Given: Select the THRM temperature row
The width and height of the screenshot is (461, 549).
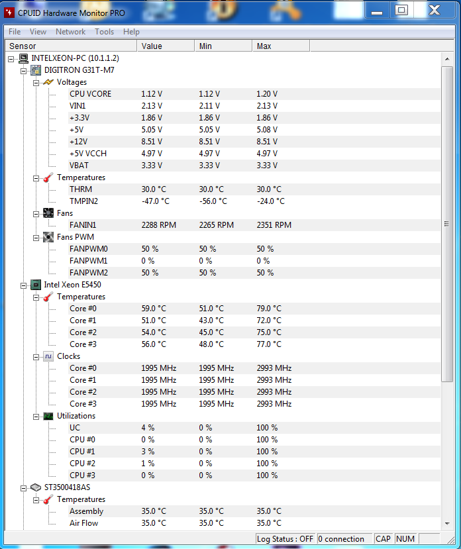Looking at the screenshot, I should pyautogui.click(x=254, y=189).
